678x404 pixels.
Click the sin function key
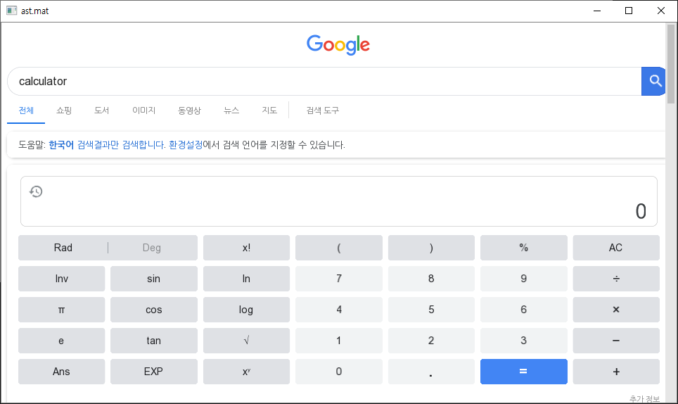pyautogui.click(x=153, y=279)
